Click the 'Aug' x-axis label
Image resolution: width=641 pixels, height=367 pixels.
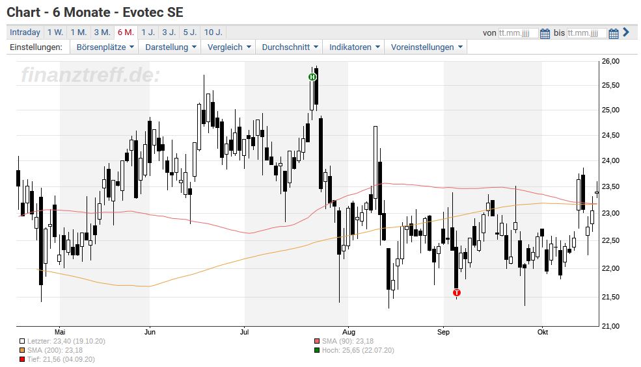tap(348, 332)
